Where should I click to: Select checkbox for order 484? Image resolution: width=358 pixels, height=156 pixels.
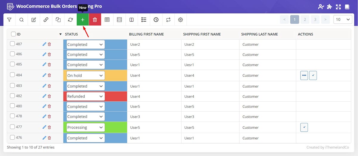[12, 75]
